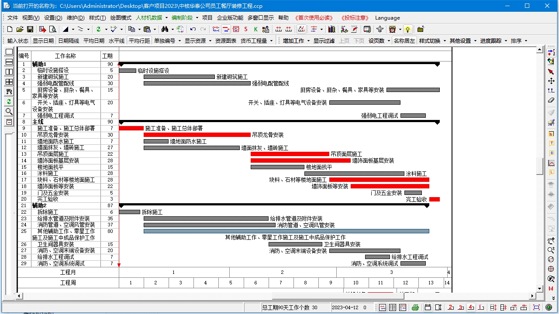Click the printer icon in the status bar
The height and width of the screenshot is (314, 559).
[x=416, y=307]
